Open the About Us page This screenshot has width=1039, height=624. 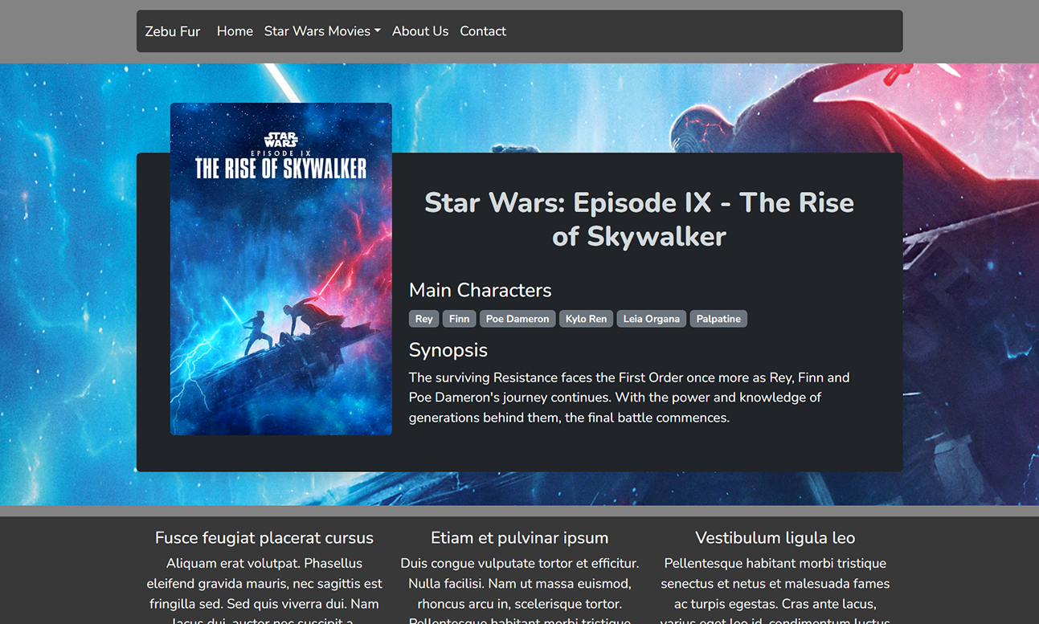[420, 31]
